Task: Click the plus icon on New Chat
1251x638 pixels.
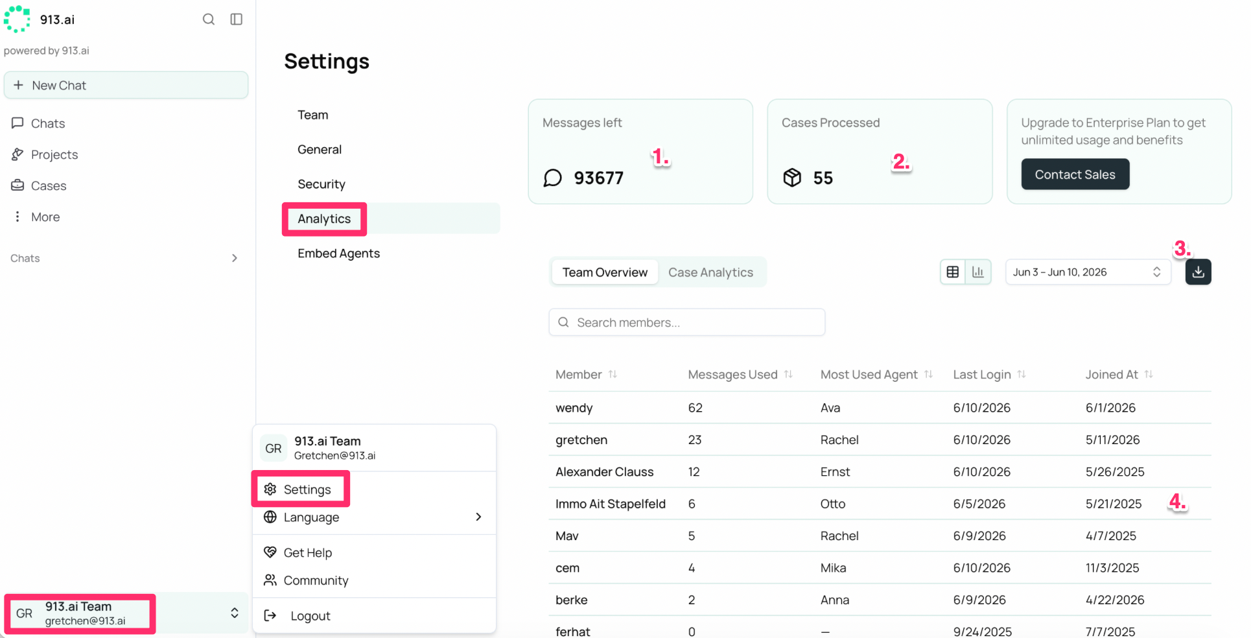Action: [x=18, y=85]
